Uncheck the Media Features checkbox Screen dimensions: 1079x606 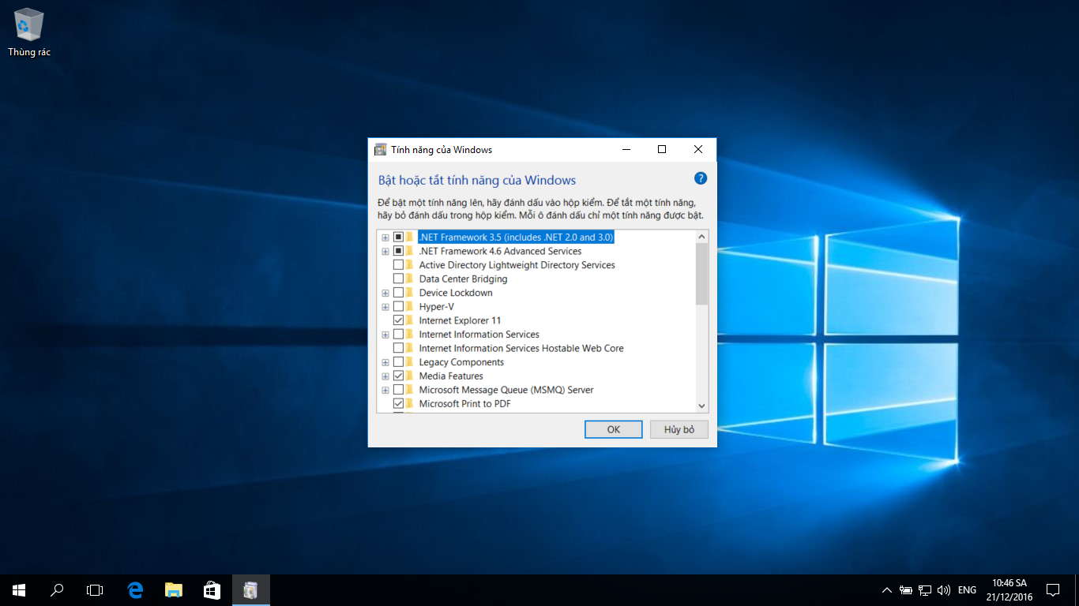click(x=398, y=376)
